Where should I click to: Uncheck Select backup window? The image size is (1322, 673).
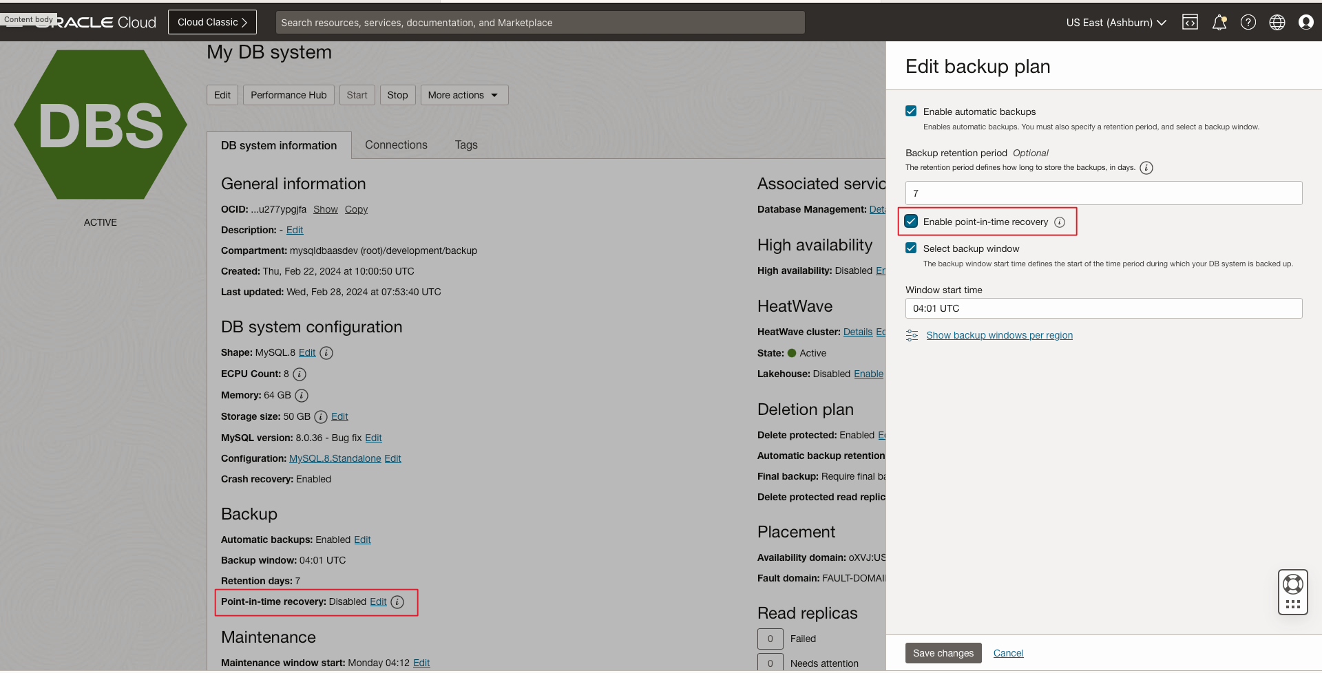coord(911,248)
